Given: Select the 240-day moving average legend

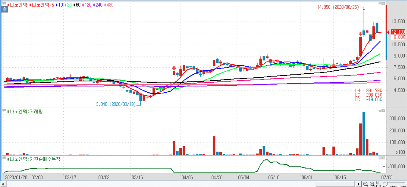Looking at the screenshot, I should coord(98,5).
